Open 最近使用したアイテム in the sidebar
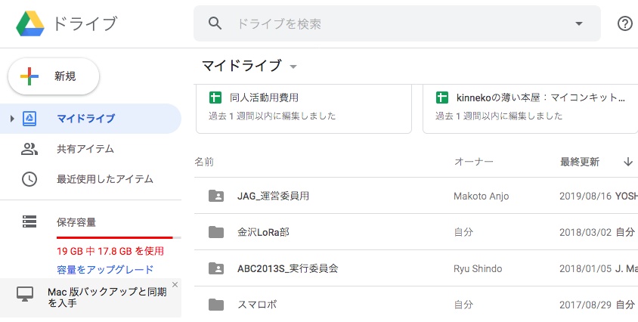 tap(104, 179)
